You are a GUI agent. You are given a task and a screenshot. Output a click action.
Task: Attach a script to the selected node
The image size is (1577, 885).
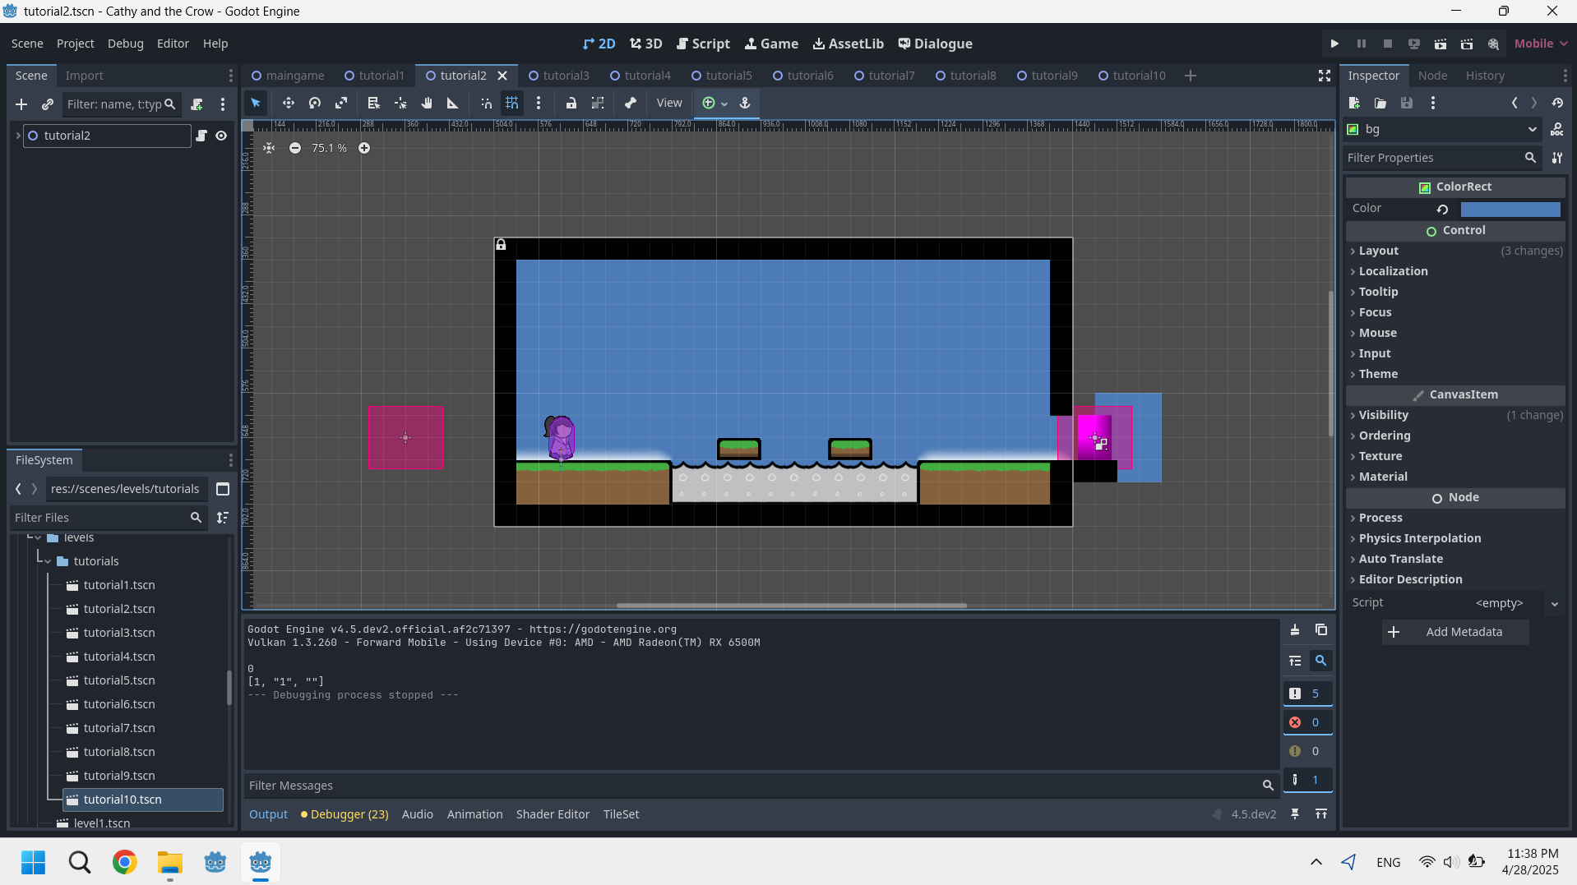pos(197,104)
